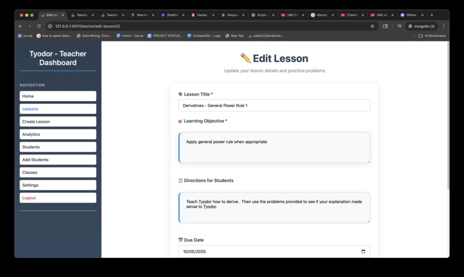This screenshot has height=277, width=464.
Task: Bookmark this page with the star icon
Action: pos(372,26)
